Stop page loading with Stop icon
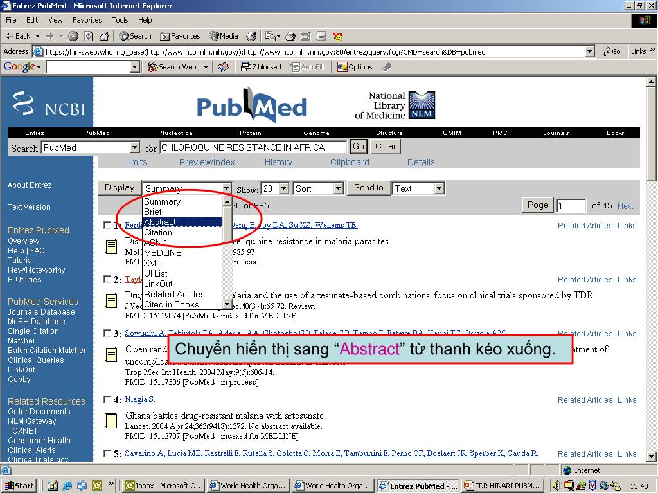 tap(73, 36)
